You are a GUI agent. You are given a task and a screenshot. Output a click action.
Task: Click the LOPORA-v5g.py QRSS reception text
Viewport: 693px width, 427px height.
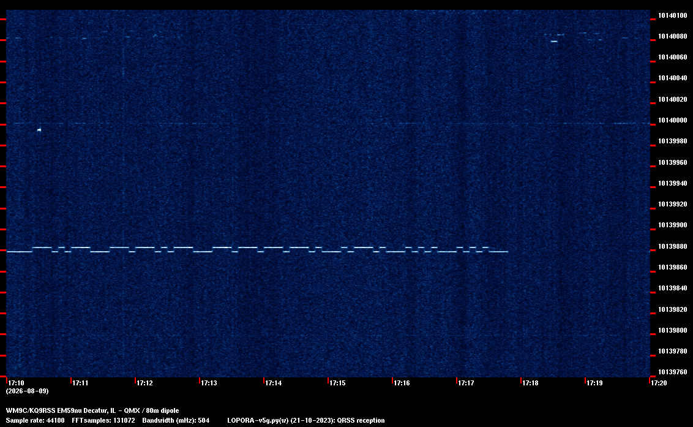pyautogui.click(x=306, y=420)
